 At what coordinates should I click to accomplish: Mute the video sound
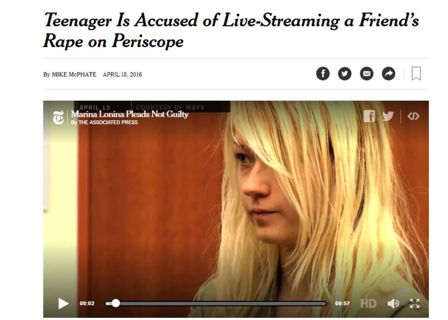(393, 303)
